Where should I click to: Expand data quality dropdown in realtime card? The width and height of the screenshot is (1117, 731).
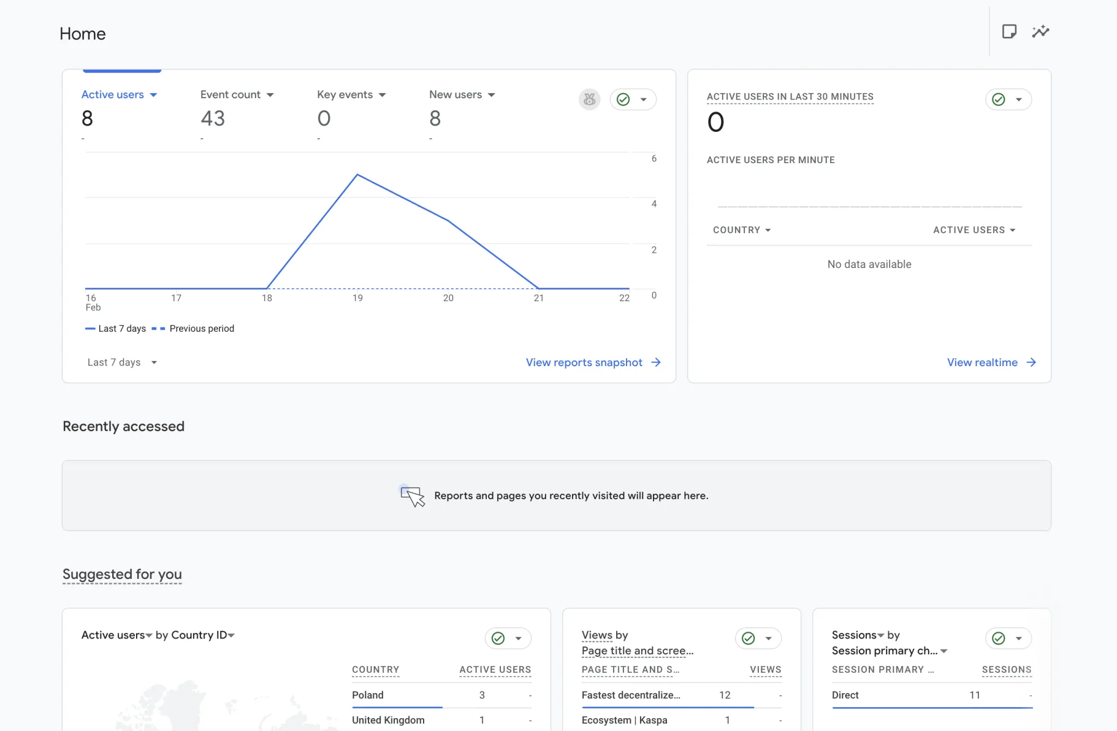tap(1019, 99)
